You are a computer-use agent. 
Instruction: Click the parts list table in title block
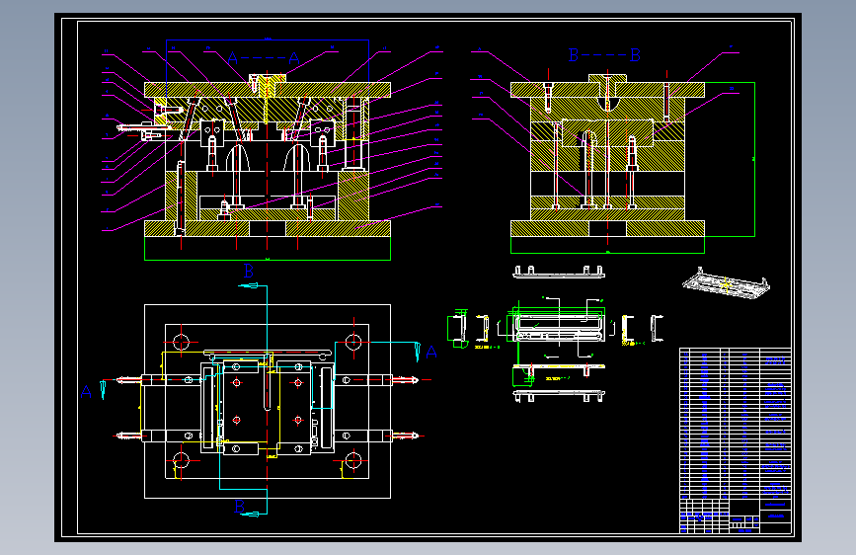(x=736, y=423)
